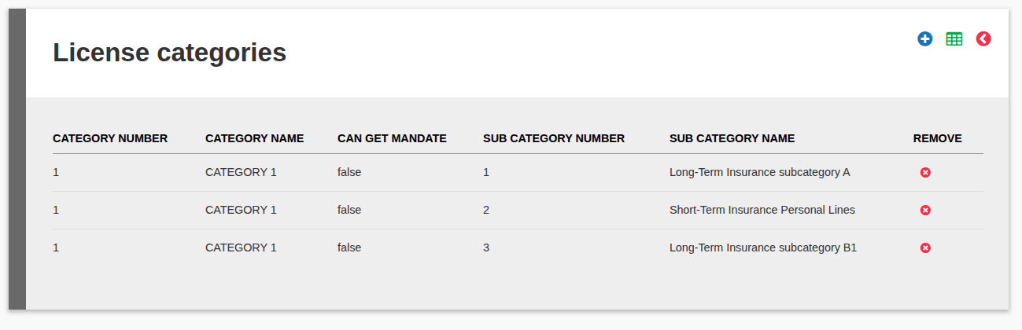
Task: Click the Can Get Mandate column header
Action: pos(392,138)
